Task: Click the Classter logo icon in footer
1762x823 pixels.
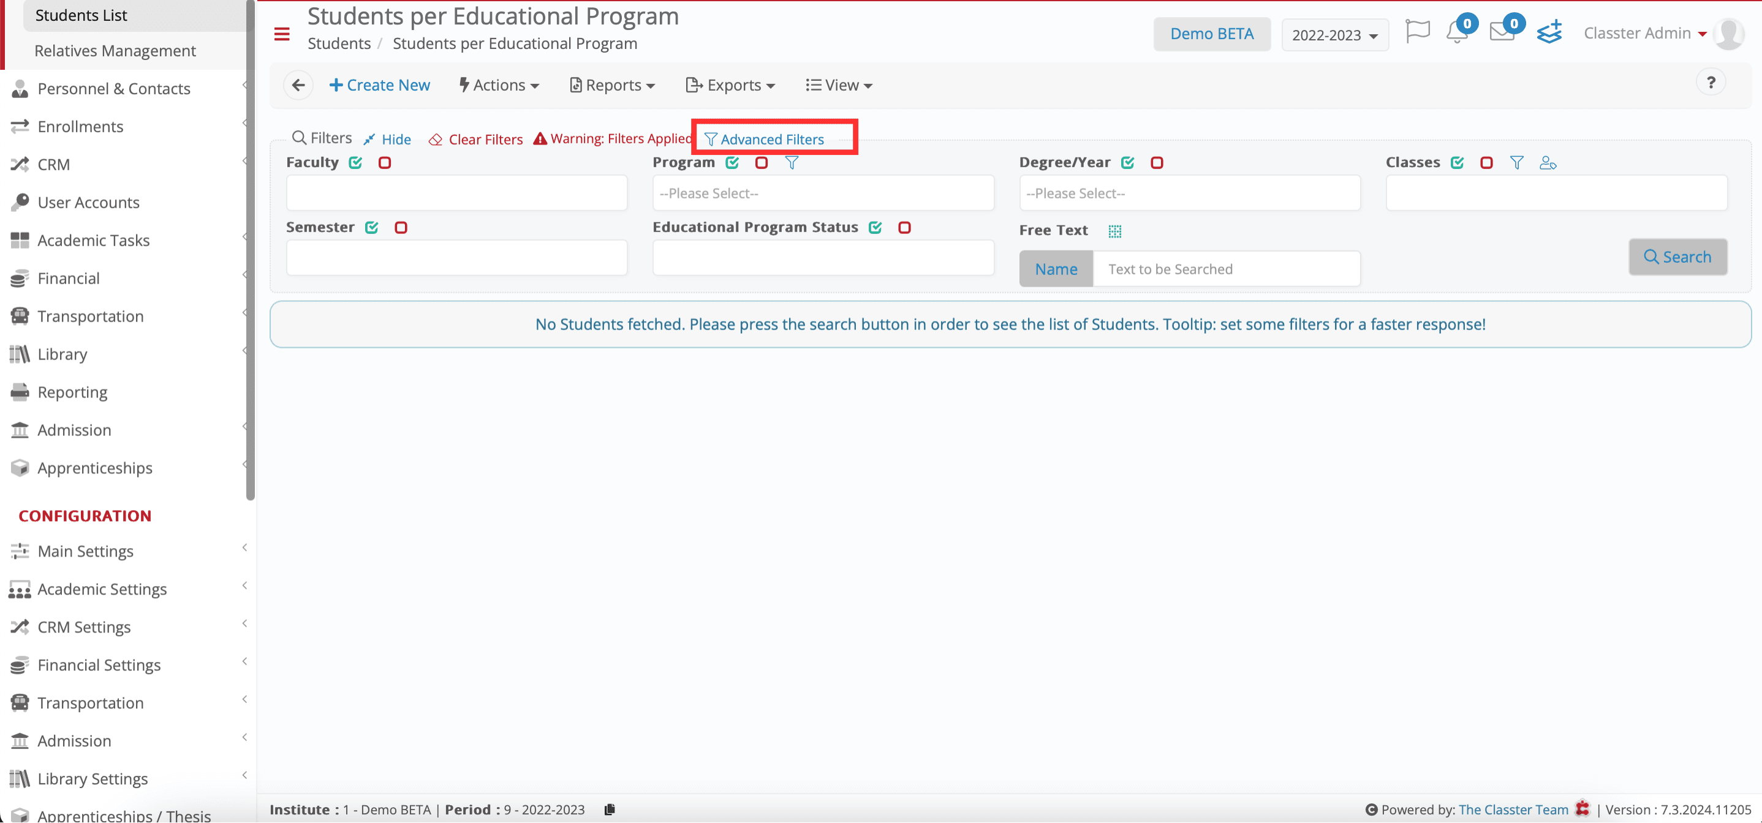Action: click(x=1582, y=809)
